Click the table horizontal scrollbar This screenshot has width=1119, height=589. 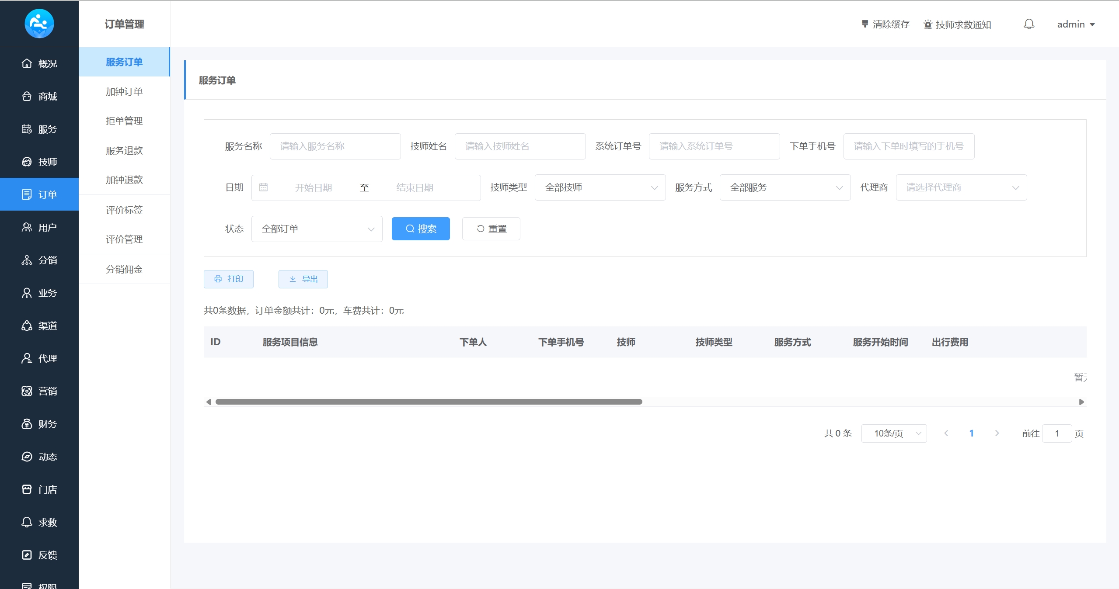[429, 402]
